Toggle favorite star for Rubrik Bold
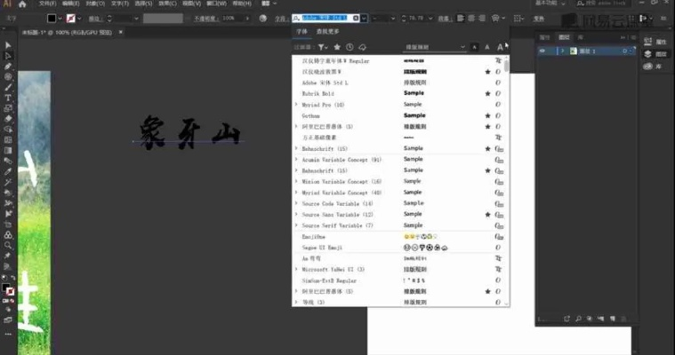Screen dimensions: 675x355 487,93
